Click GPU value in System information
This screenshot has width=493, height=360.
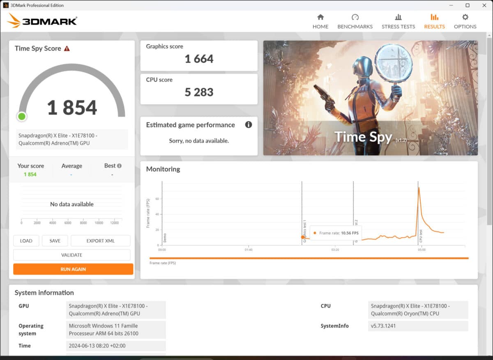coord(116,310)
